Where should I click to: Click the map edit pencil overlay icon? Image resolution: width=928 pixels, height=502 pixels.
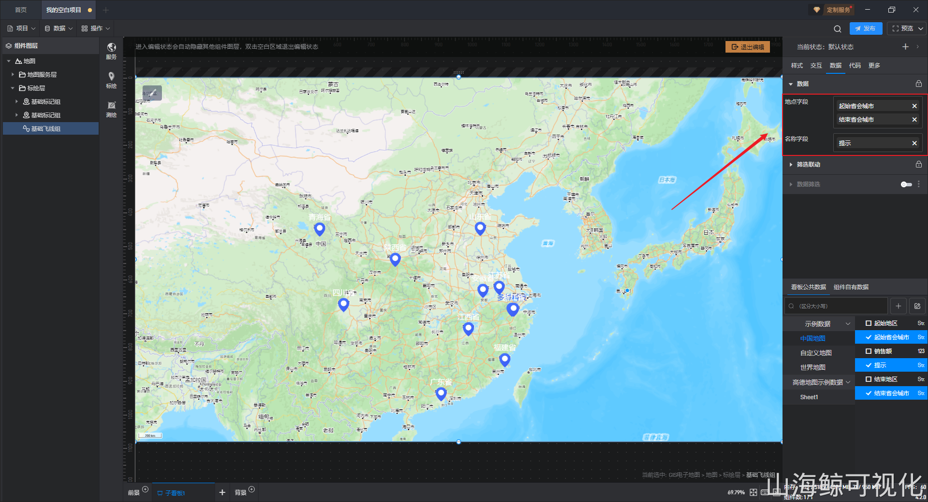tap(152, 93)
